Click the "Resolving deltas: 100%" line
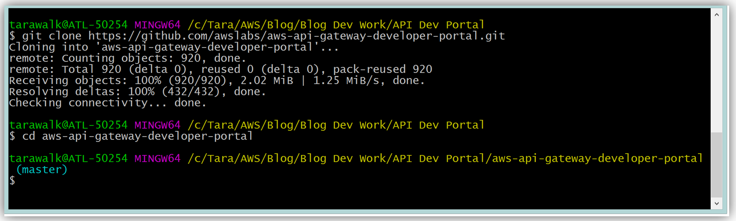 (137, 92)
